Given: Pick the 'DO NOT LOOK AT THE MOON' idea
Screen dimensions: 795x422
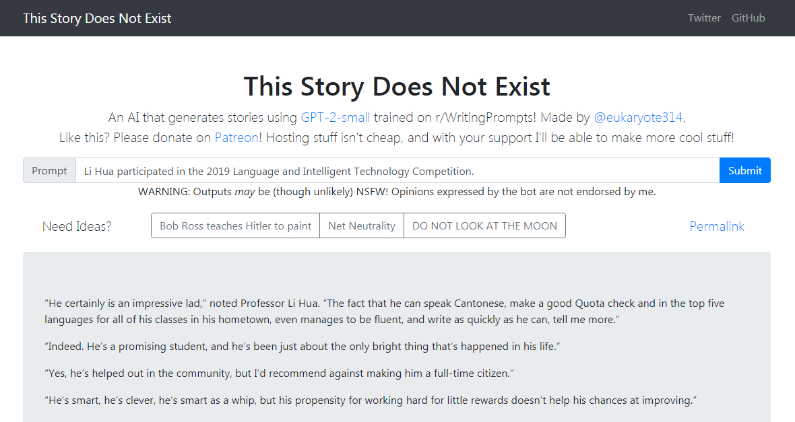Looking at the screenshot, I should 484,226.
